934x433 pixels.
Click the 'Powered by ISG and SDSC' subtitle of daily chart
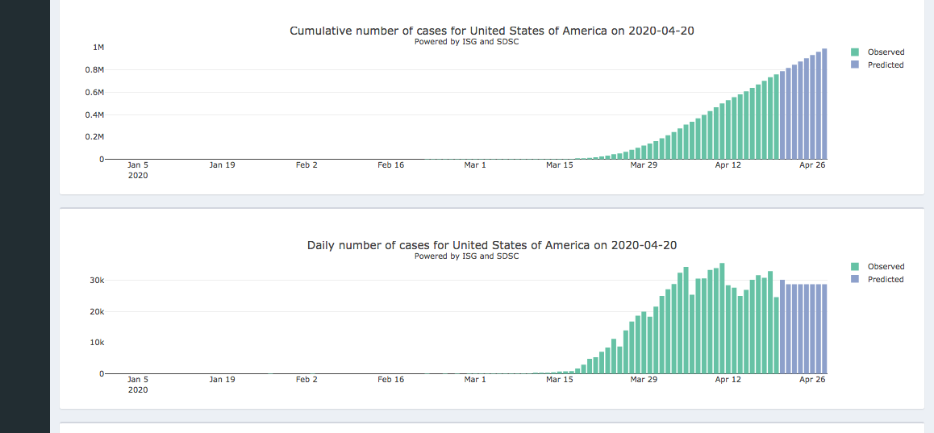[x=466, y=256]
